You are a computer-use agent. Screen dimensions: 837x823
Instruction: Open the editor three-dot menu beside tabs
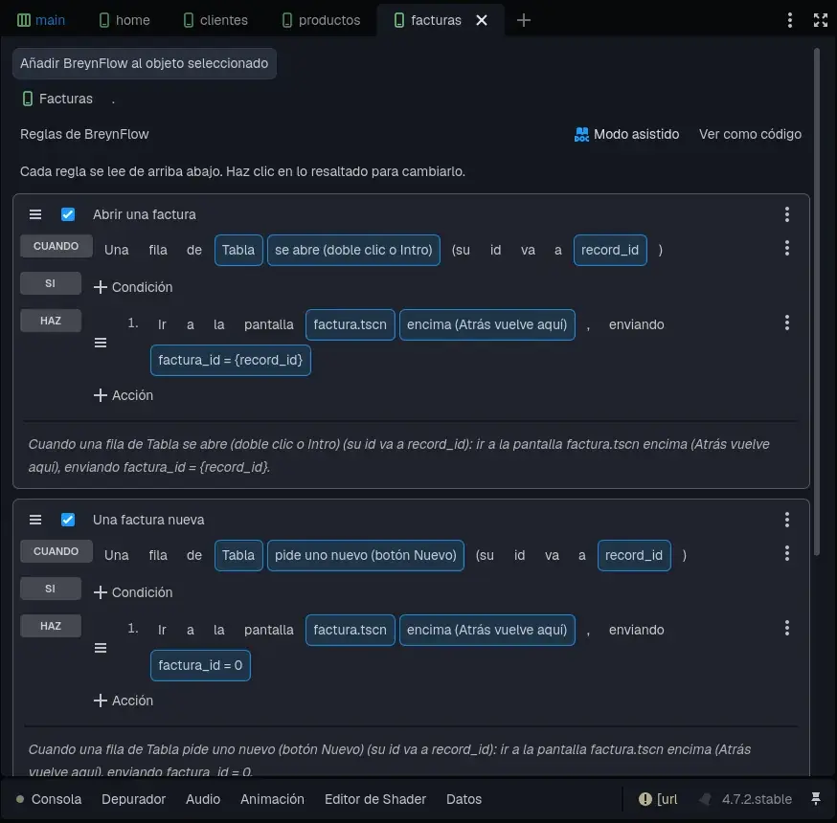click(789, 20)
